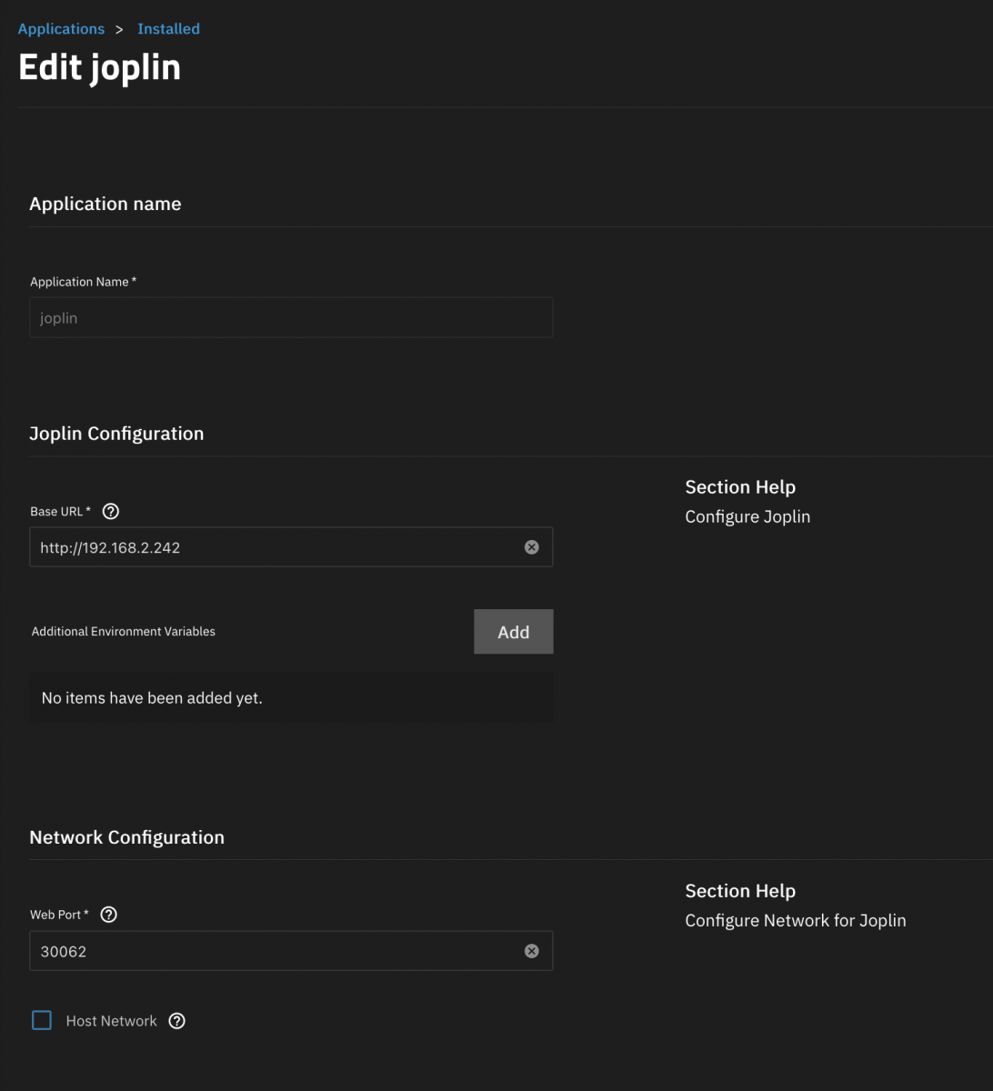
Task: Clear the Web Port field value
Action: click(x=532, y=951)
